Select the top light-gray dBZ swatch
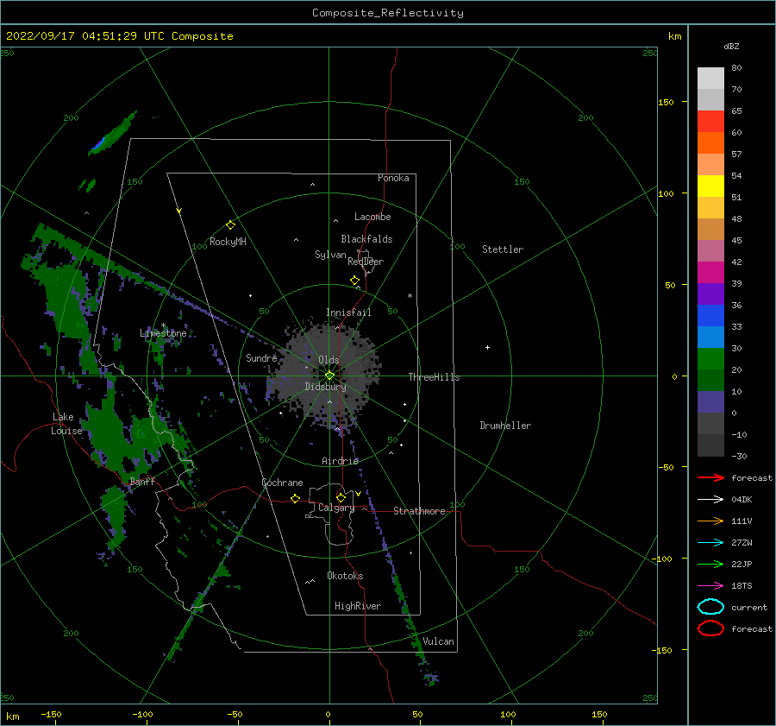Image resolution: width=776 pixels, height=726 pixels. [710, 79]
